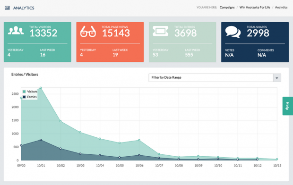The width and height of the screenshot is (293, 185).
Task: Go to Win Hootsuite For Life breadcrumb
Action: 255,8
